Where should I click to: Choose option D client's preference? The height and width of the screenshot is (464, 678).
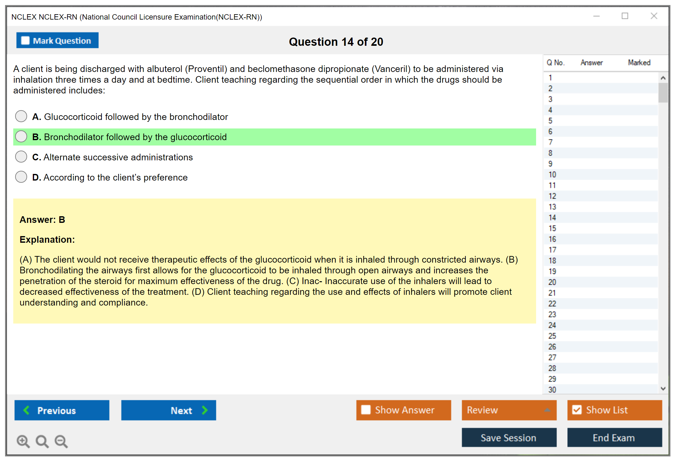21,177
